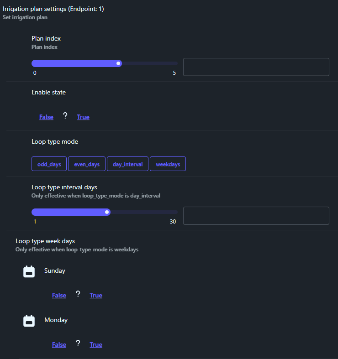Set Enable state to False
Viewport: 338px width, 359px height.
(x=46, y=117)
